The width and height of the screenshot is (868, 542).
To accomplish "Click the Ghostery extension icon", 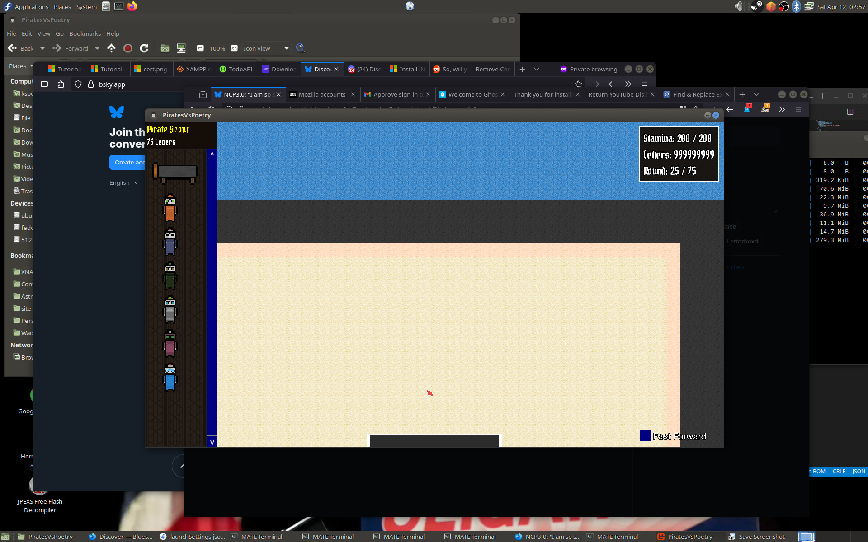I will point(747,109).
